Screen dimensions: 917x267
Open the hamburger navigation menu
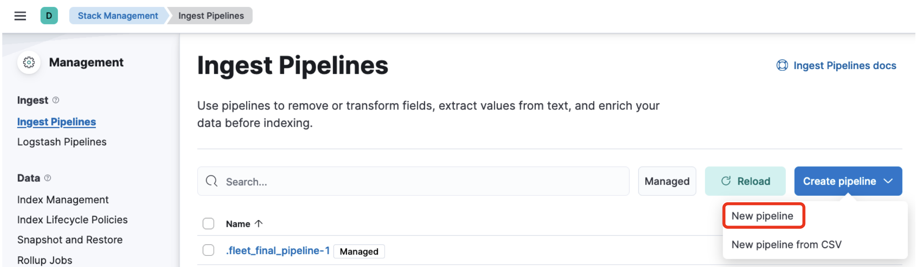tap(20, 16)
